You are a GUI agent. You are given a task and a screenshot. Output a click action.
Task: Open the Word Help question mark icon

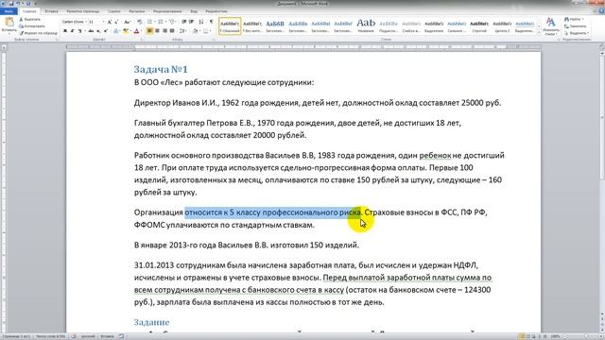[600, 11]
